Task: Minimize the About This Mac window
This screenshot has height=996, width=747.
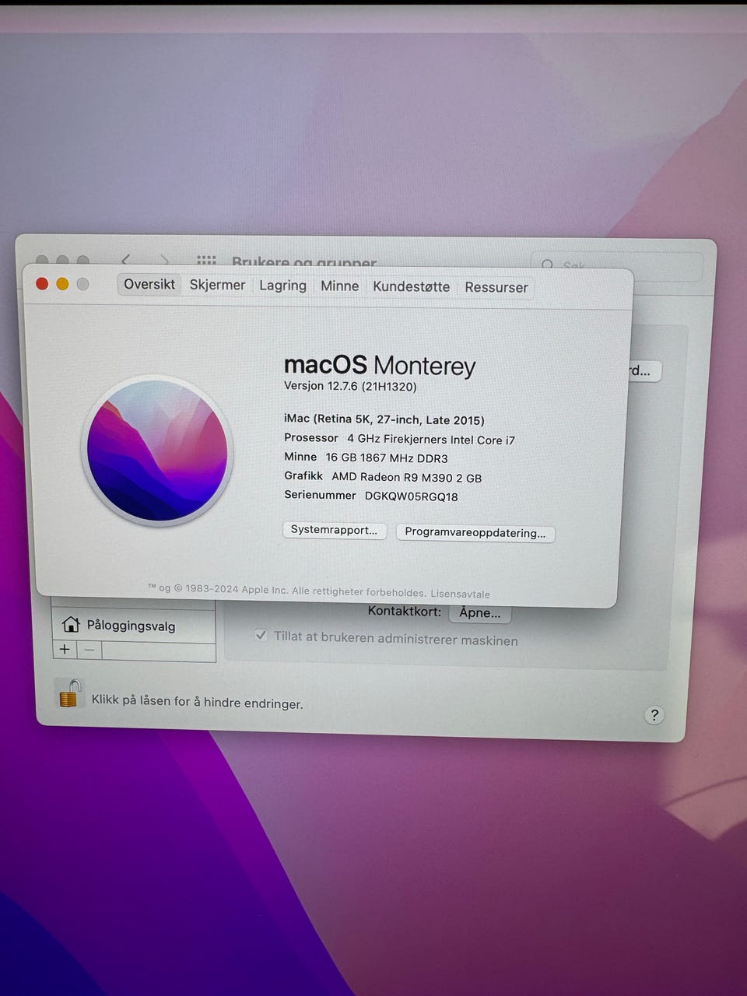Action: (62, 284)
